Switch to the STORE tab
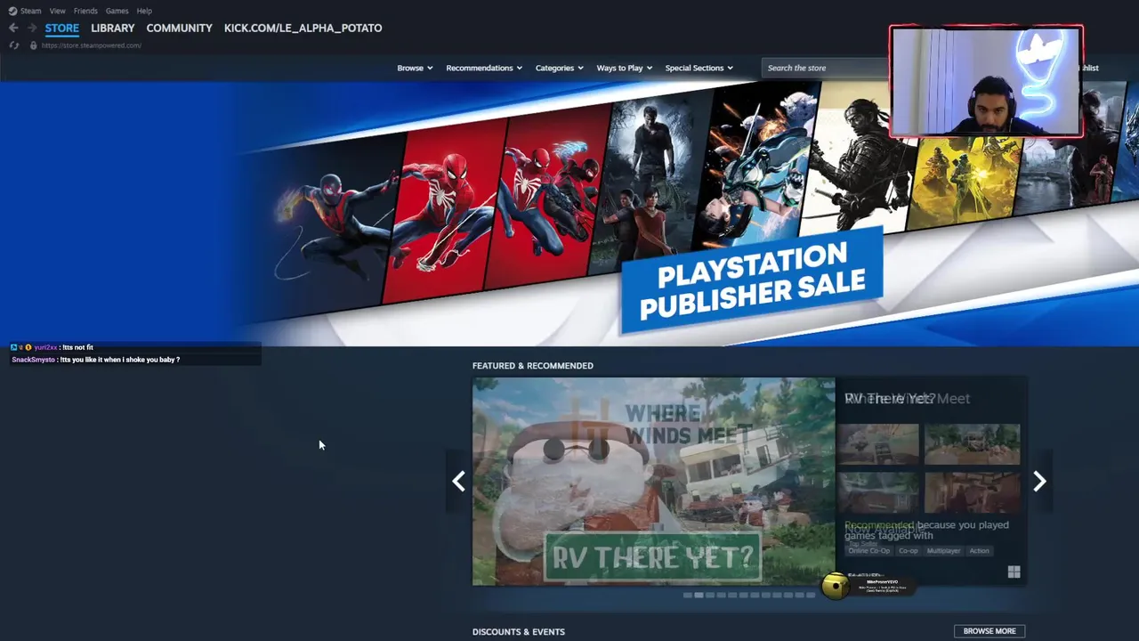Viewport: 1139px width, 641px height. coord(62,28)
